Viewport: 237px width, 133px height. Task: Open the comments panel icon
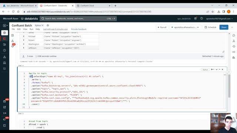(234, 35)
